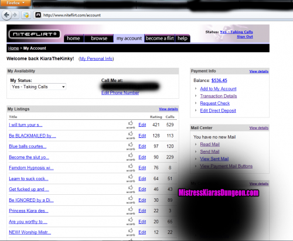Open the 'Femdom Hypnosis wi...' listing
The image size is (293, 241).
coord(31,168)
